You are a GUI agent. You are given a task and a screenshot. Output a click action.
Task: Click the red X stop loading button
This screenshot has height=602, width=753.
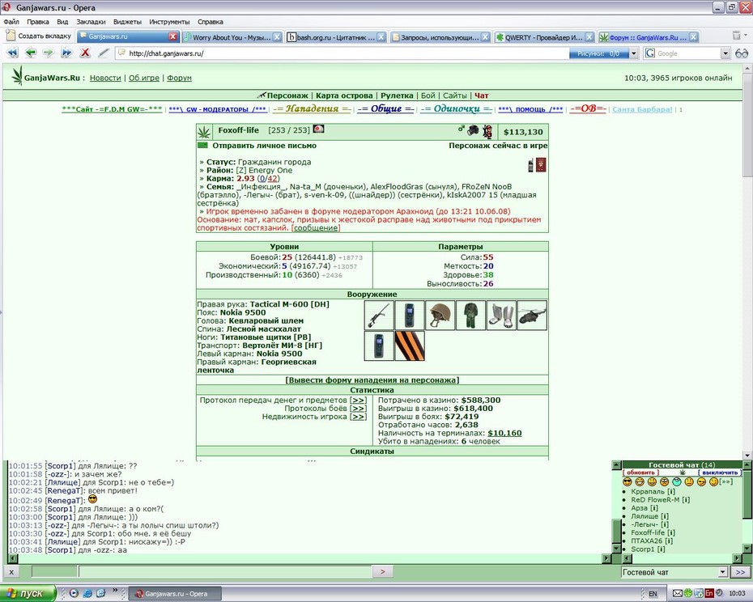click(x=85, y=53)
